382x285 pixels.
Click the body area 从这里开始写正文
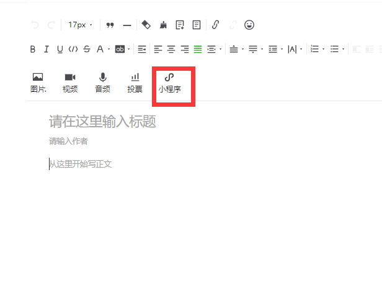(81, 164)
